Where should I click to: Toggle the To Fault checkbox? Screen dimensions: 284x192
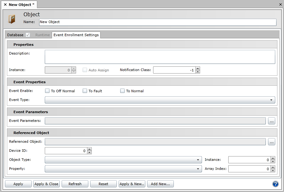(85, 91)
